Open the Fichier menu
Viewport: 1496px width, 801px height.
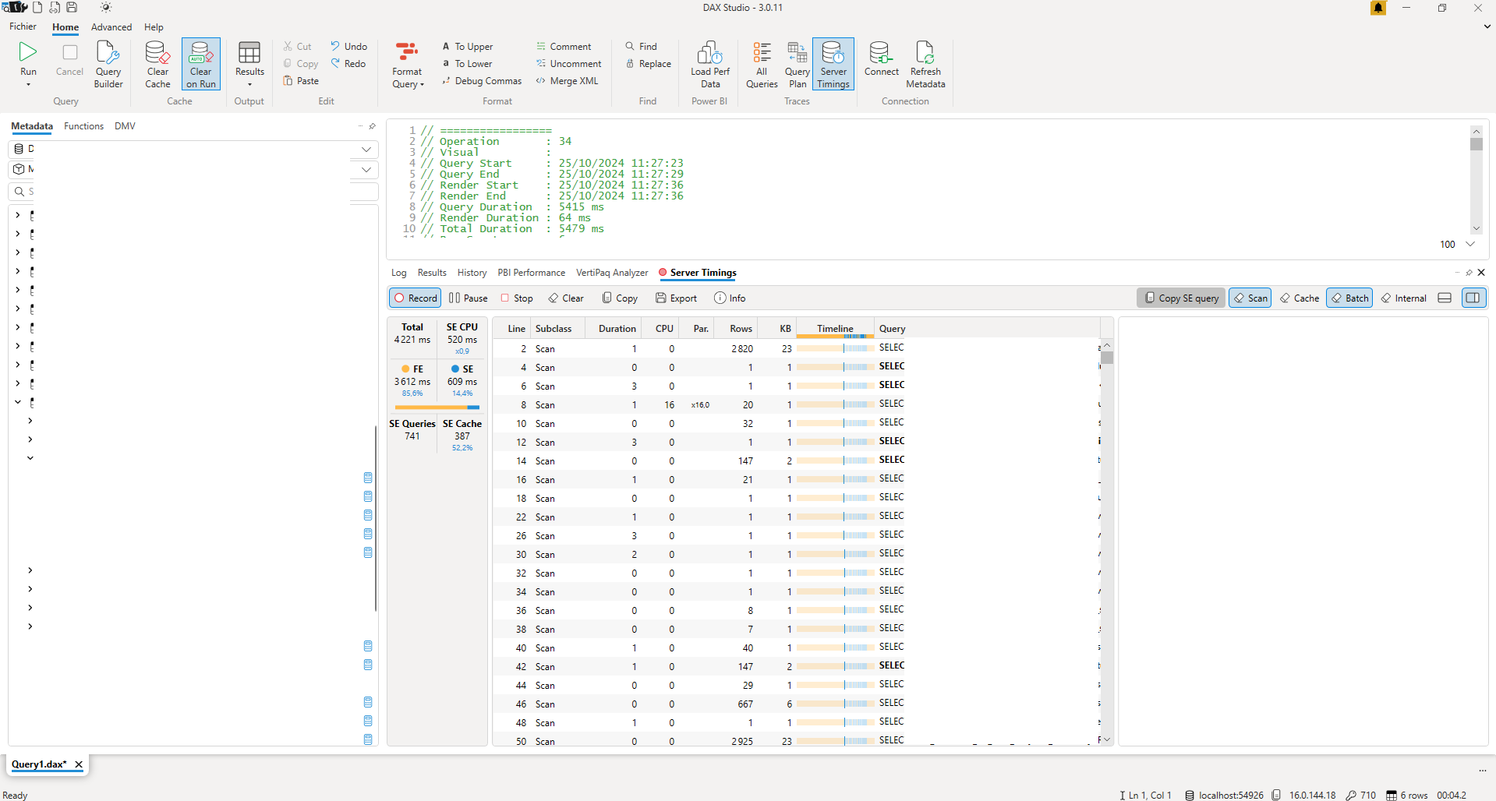tap(23, 26)
